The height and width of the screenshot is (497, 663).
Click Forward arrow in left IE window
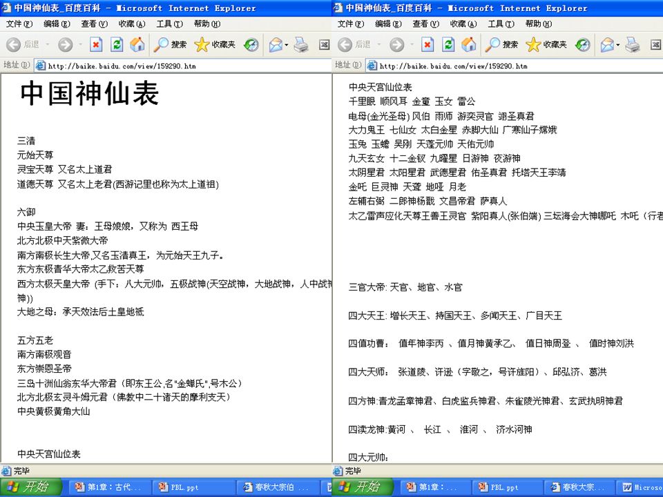point(65,44)
